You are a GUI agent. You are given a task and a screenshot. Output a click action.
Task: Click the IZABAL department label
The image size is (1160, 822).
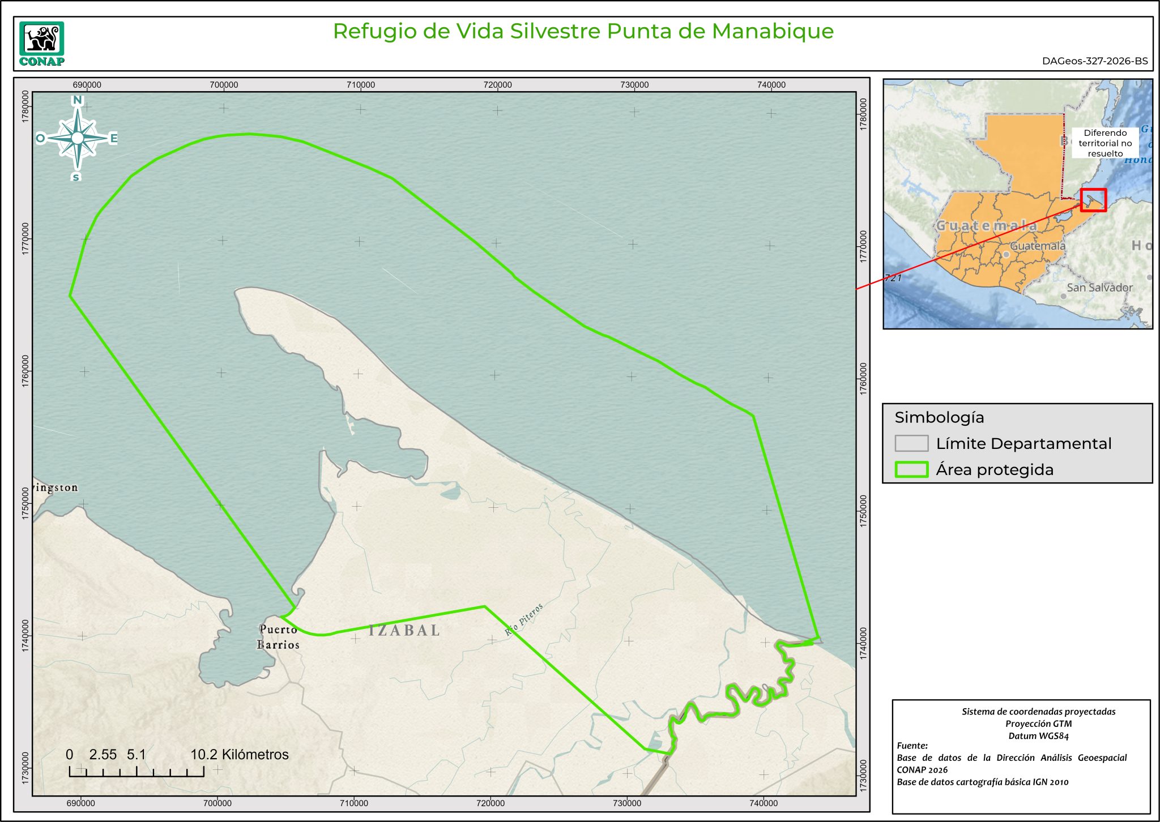pos(404,630)
